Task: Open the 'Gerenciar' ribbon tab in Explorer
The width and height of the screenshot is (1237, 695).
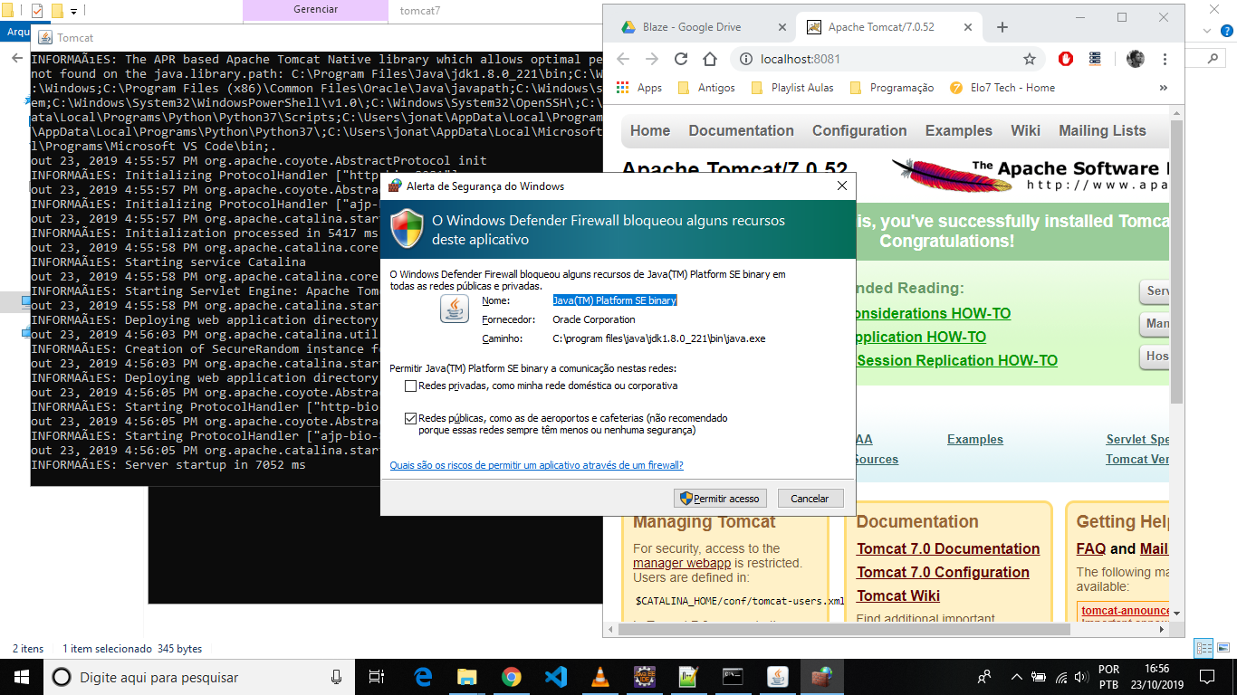Action: pos(313,8)
